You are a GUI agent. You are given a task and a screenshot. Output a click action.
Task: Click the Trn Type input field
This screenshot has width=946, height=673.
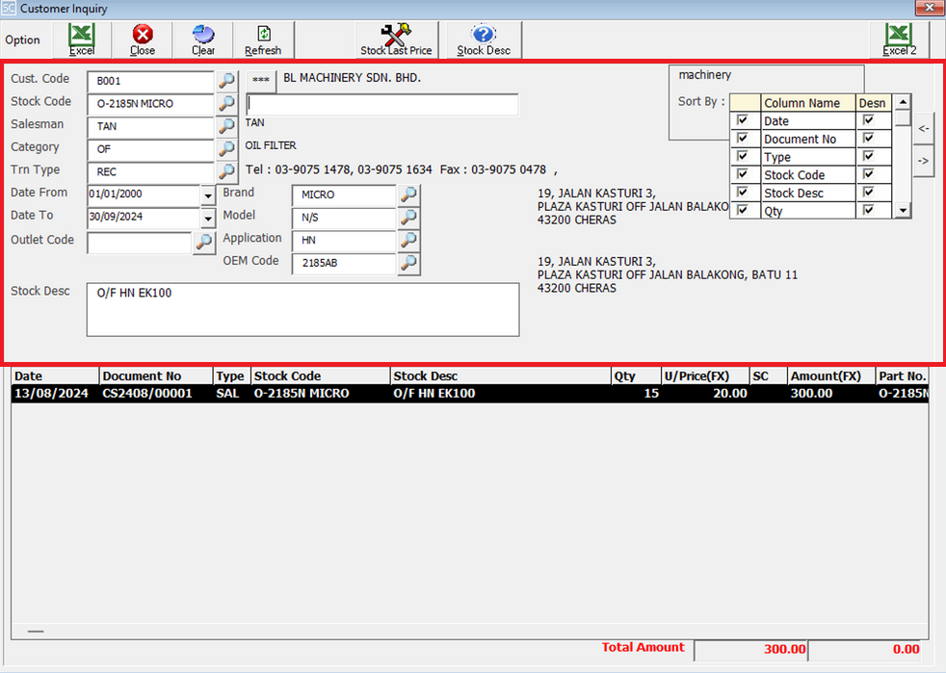[151, 172]
